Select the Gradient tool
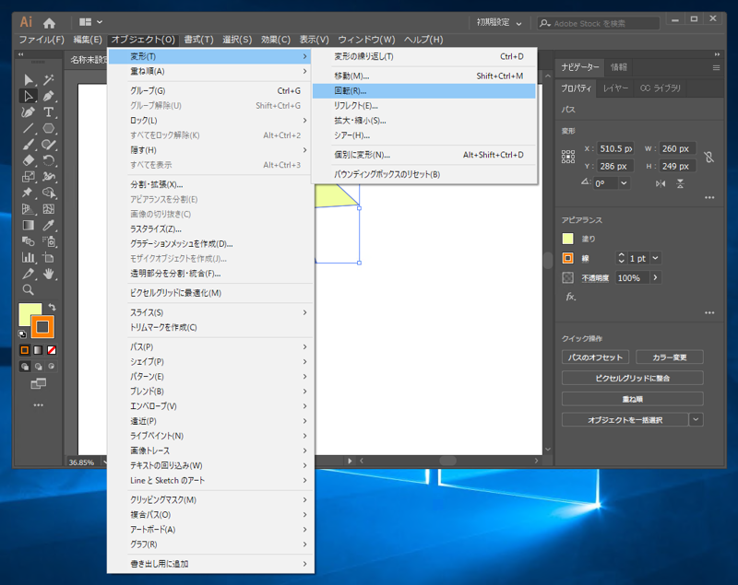 click(x=29, y=225)
